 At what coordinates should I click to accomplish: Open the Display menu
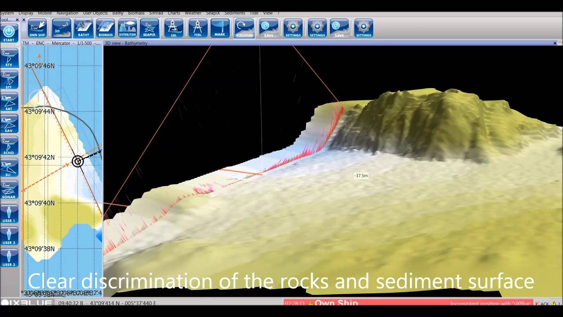click(x=26, y=13)
